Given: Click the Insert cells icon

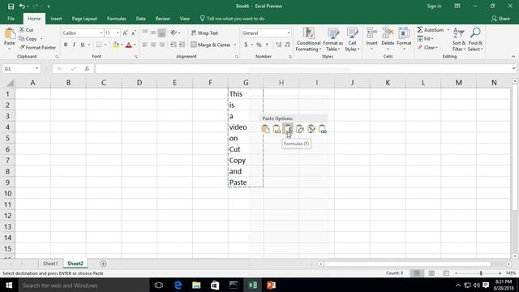Looking at the screenshot, I should pos(371,33).
